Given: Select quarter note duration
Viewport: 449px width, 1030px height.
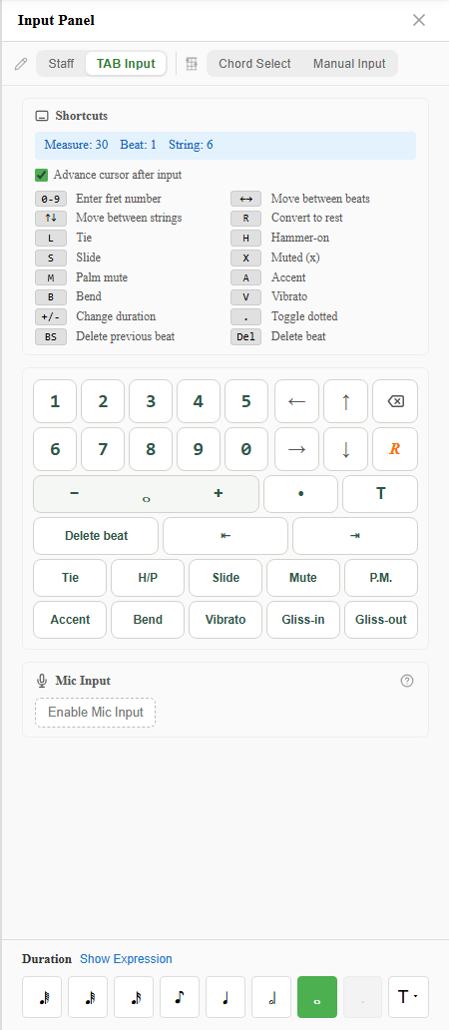Looking at the screenshot, I should click(225, 997).
